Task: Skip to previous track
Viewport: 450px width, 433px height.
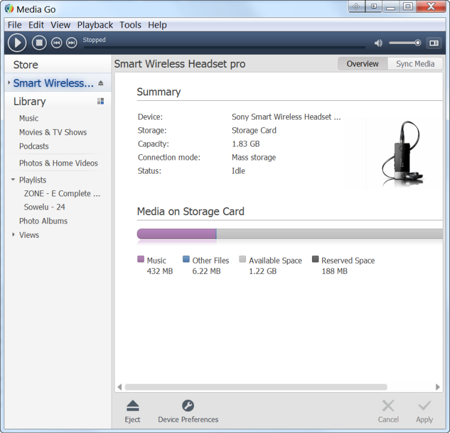Action: click(56, 43)
